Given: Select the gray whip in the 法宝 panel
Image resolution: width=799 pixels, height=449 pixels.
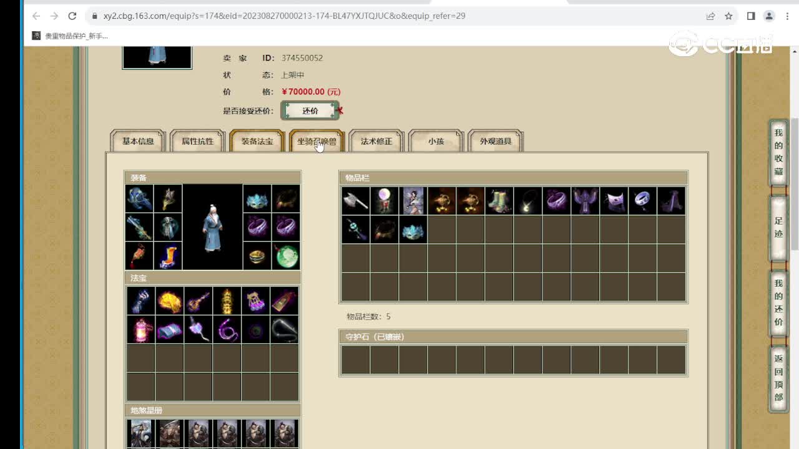Looking at the screenshot, I should tap(284, 329).
